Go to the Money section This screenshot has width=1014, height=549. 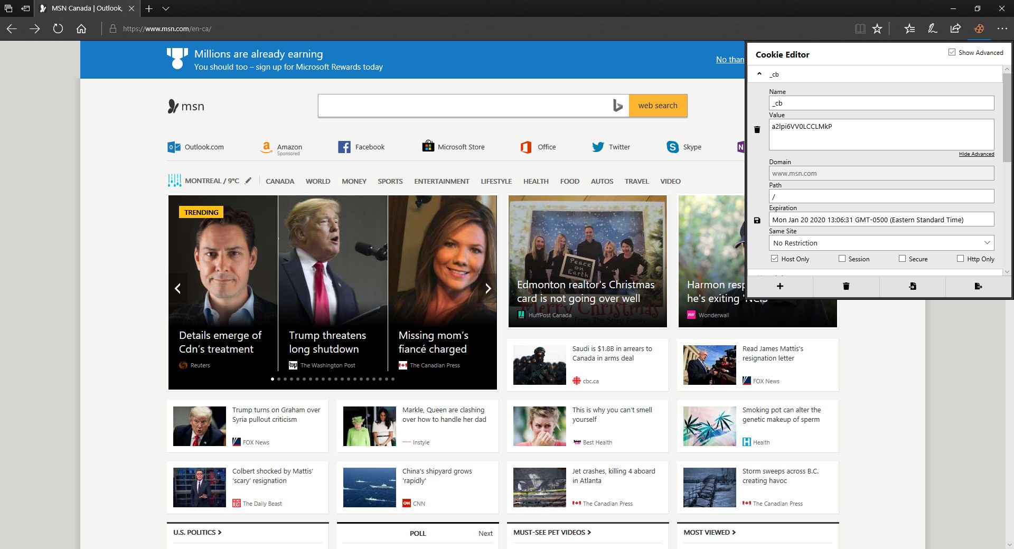point(354,181)
